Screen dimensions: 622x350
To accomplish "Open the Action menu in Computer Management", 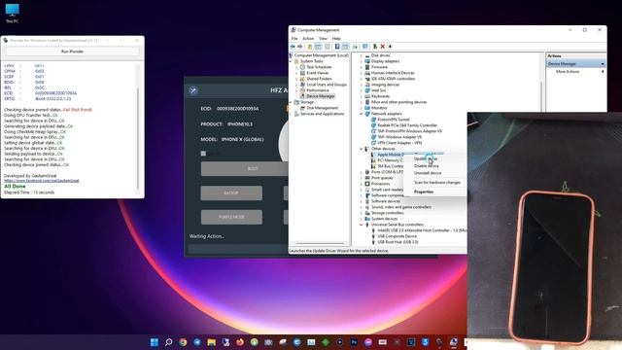I will [308, 39].
